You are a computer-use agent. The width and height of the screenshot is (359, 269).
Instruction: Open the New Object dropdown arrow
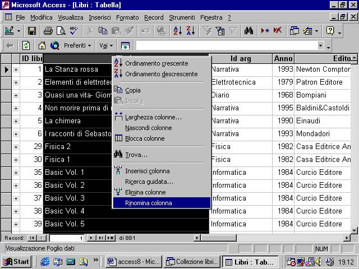pyautogui.click(x=316, y=31)
